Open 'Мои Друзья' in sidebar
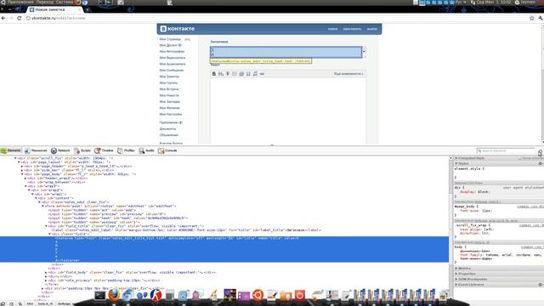Viewport: 544px width, 306px height. click(x=170, y=45)
